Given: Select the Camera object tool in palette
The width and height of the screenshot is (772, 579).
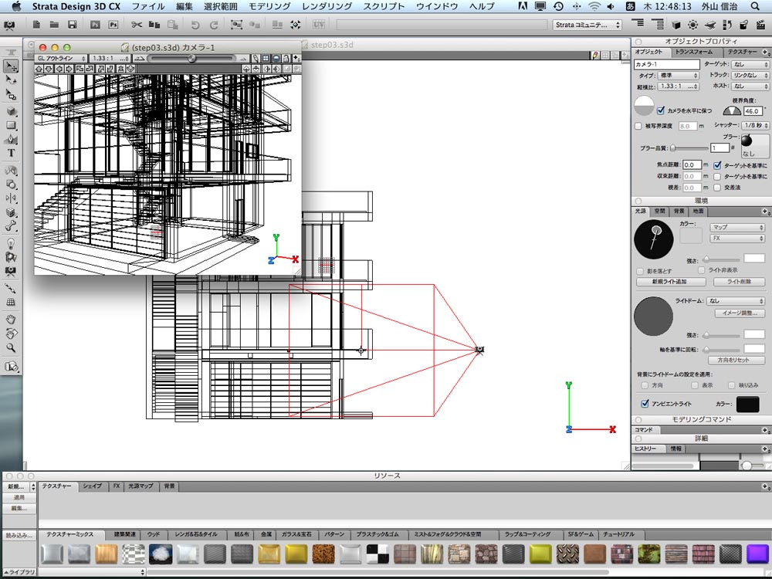Looking at the screenshot, I should 11,271.
